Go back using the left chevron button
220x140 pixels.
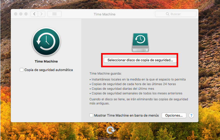34,14
